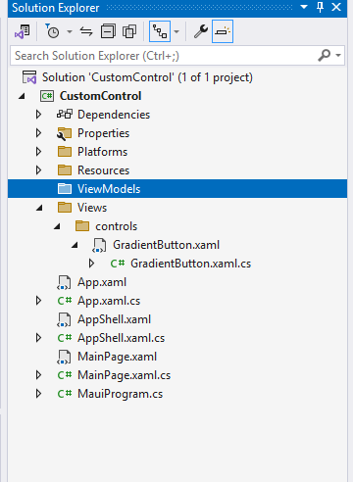353x482 pixels.
Task: Select GradientButton.xaml.cs file
Action: 190,264
